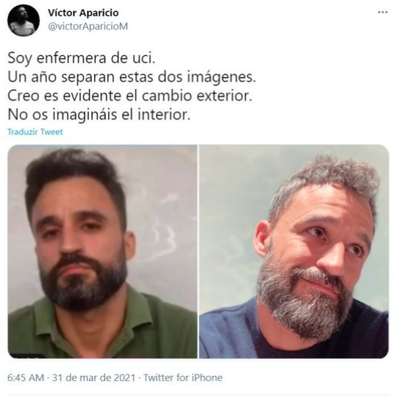Click the 6:45 AM timestamp
The width and height of the screenshot is (396, 396).
[x=25, y=378]
